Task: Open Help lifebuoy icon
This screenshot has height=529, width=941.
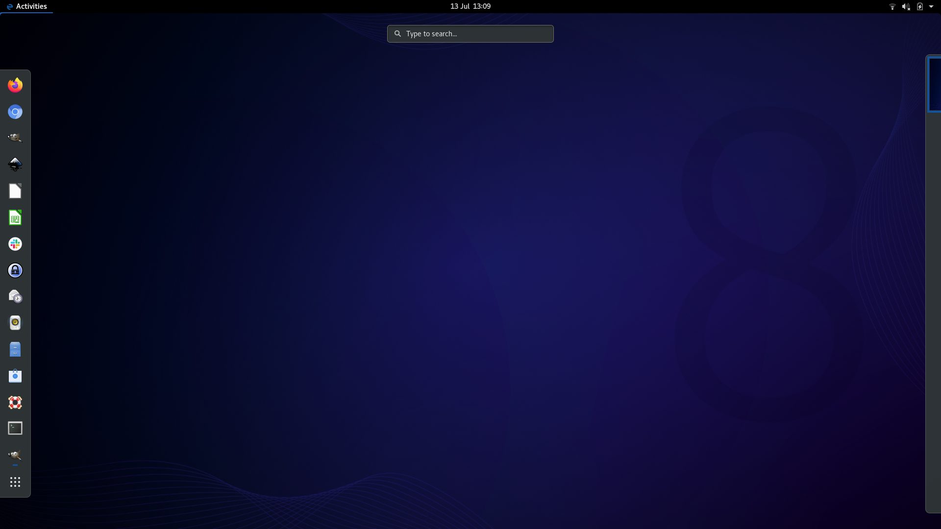Action: click(x=15, y=403)
